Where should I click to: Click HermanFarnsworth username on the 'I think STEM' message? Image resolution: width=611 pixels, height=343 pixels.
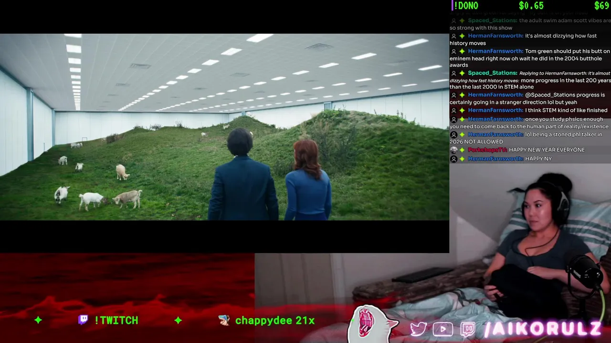[495, 110]
